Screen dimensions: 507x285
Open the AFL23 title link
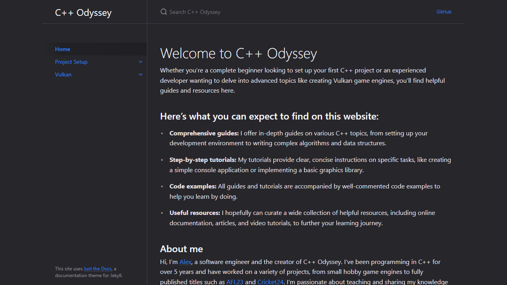234,281
